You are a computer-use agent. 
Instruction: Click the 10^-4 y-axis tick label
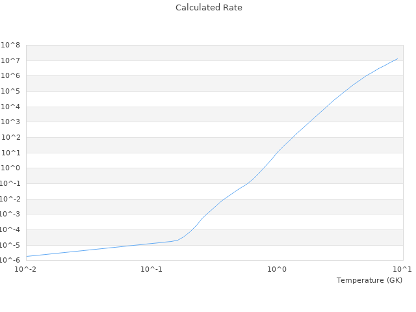(10, 229)
